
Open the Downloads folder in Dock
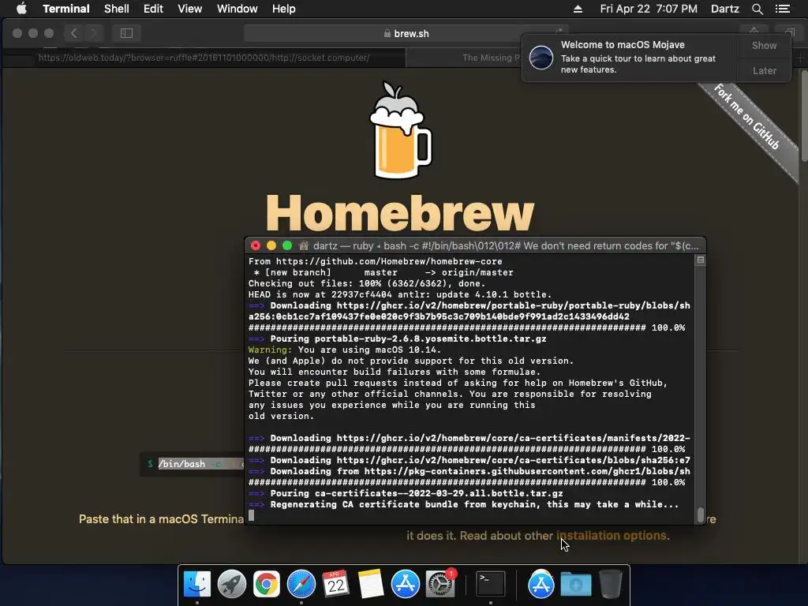[x=575, y=584]
